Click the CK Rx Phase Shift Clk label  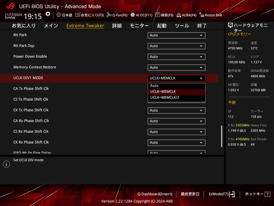click(31, 142)
